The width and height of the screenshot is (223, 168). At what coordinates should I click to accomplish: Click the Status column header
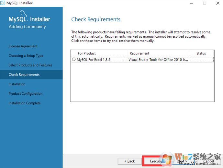[x=201, y=53]
